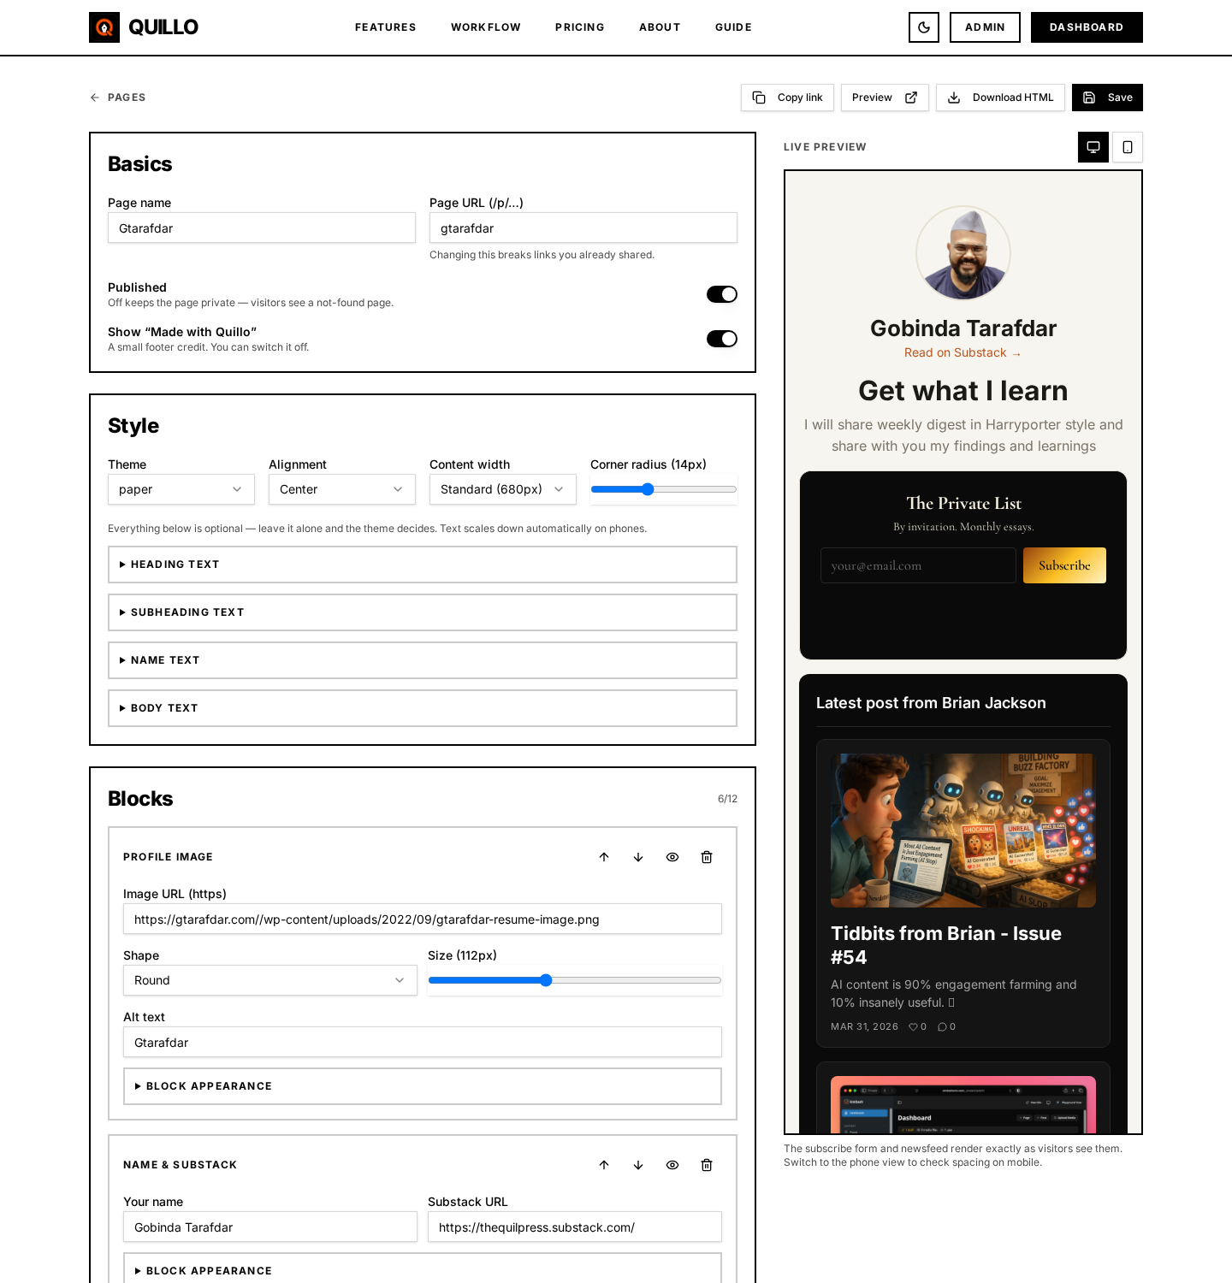Adjust the profile image Size slider
This screenshot has width=1232, height=1283.
575,980
